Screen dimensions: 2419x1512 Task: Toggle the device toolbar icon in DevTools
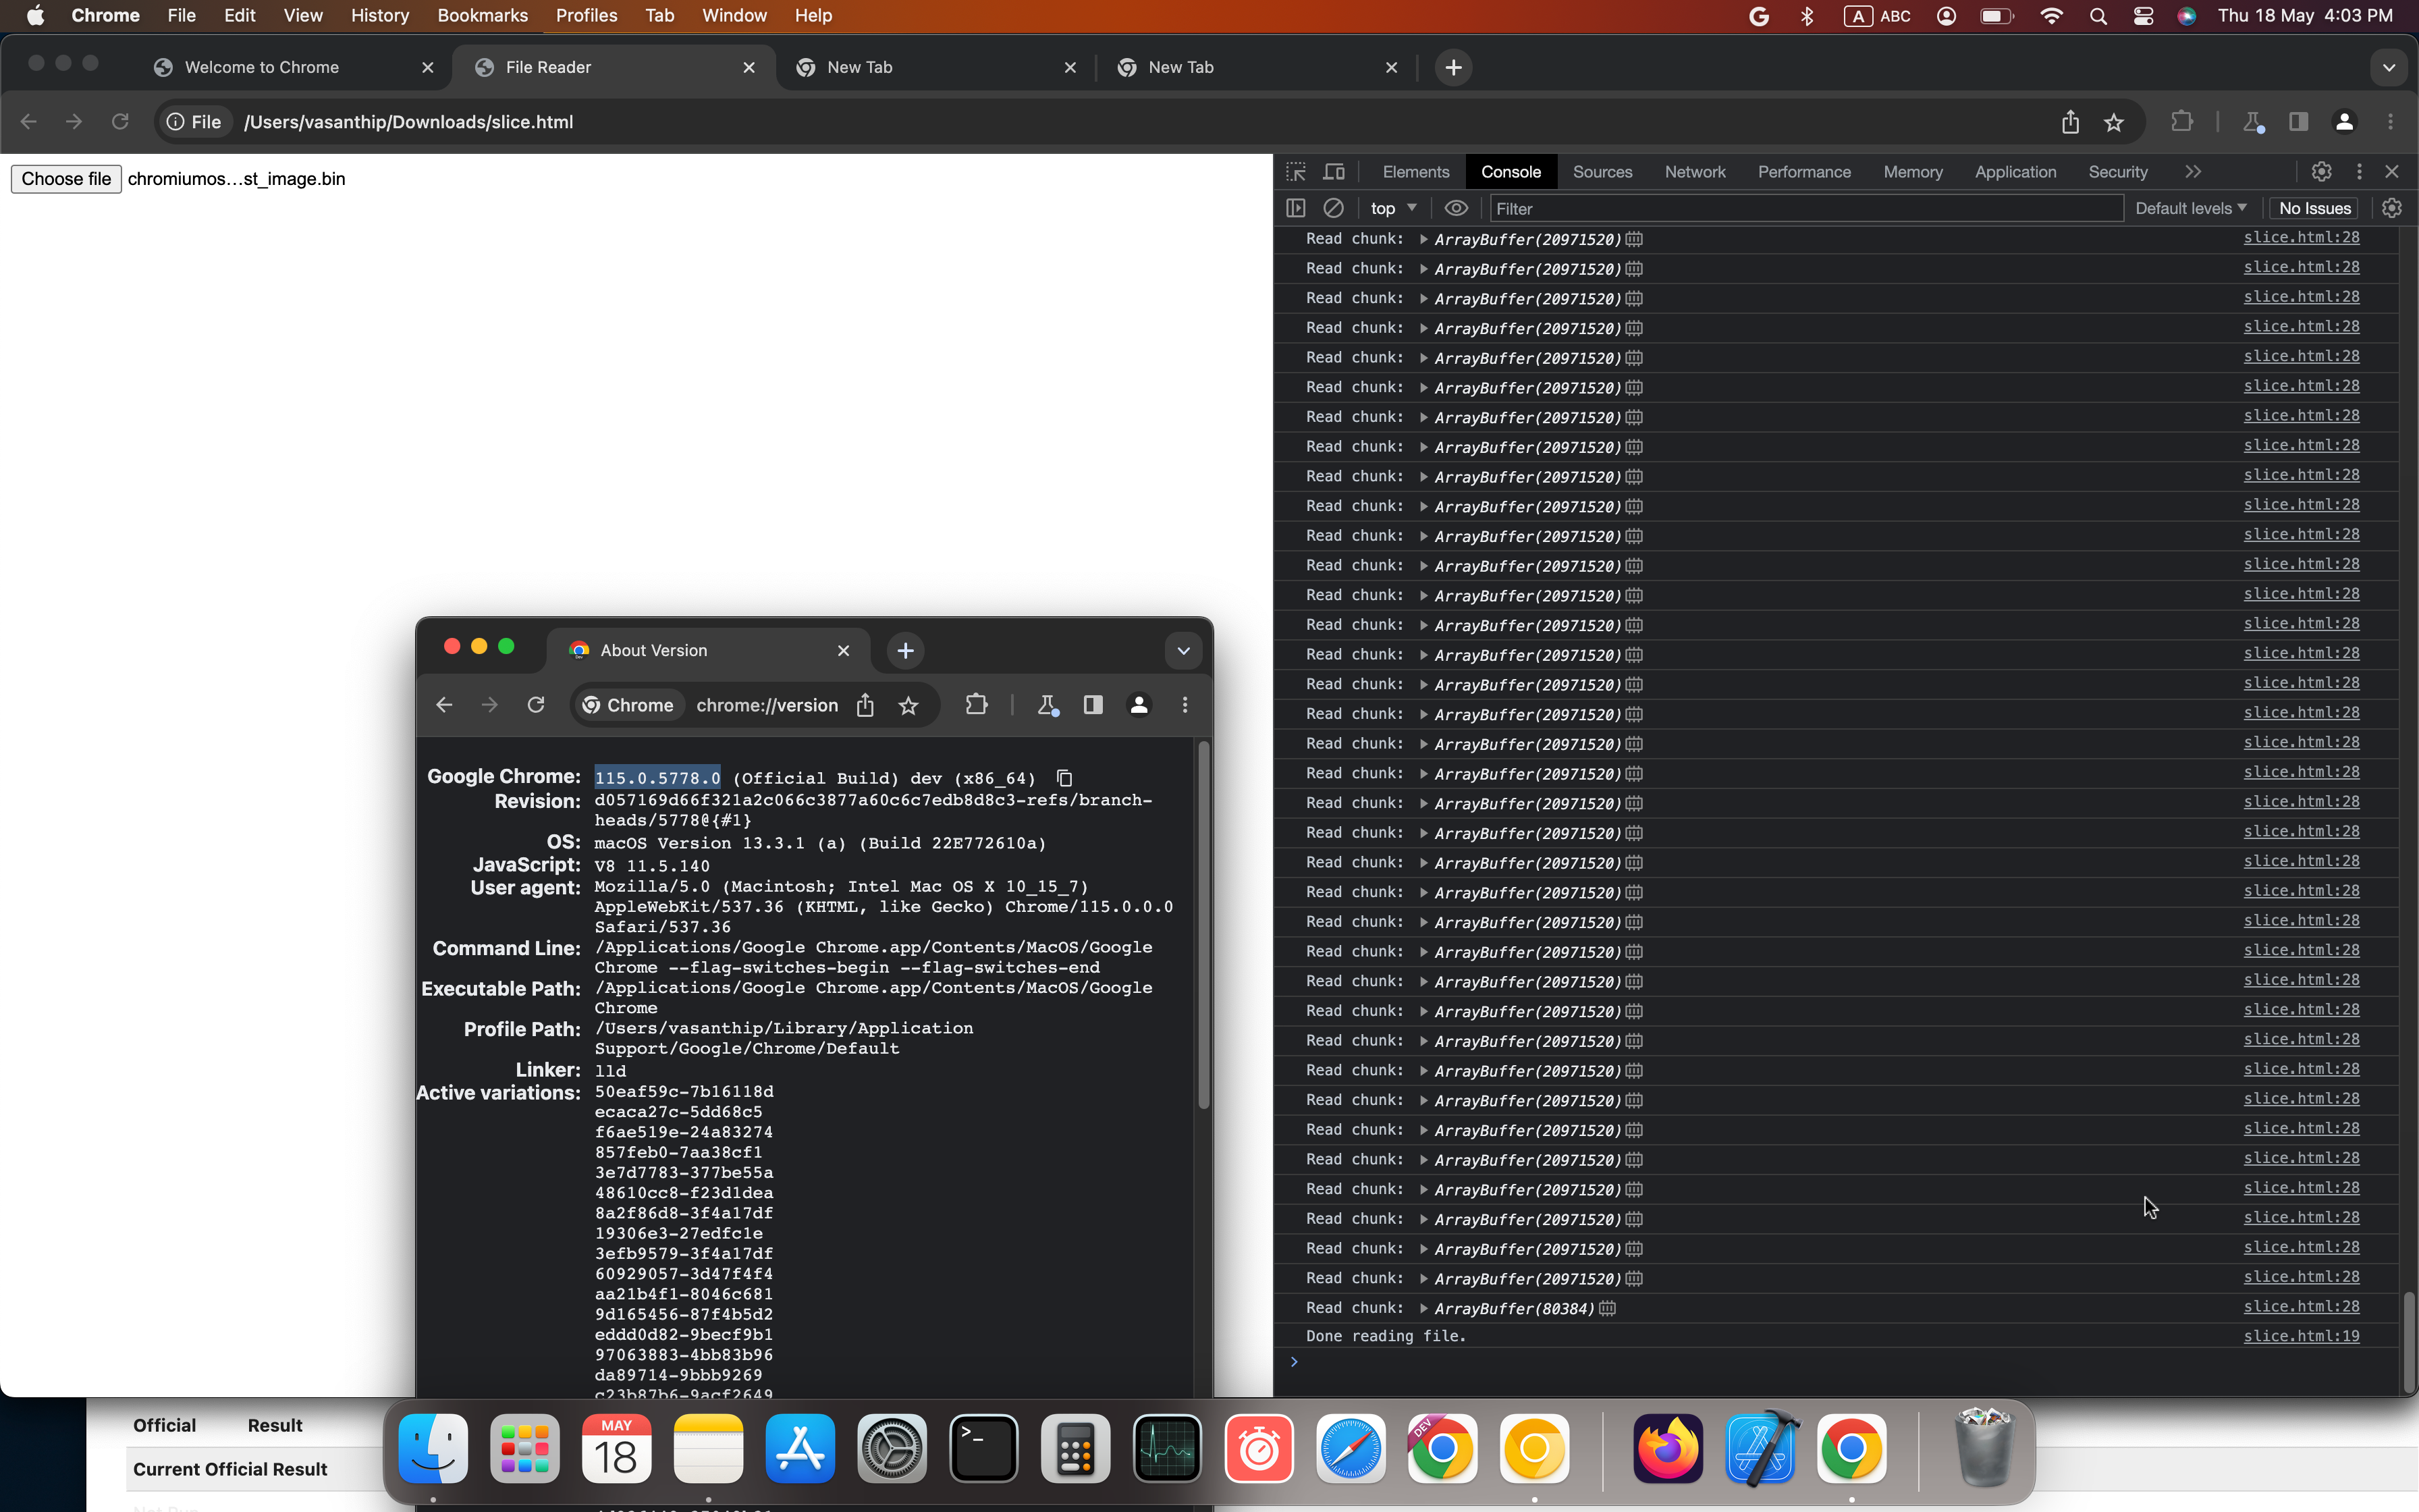click(x=1334, y=172)
